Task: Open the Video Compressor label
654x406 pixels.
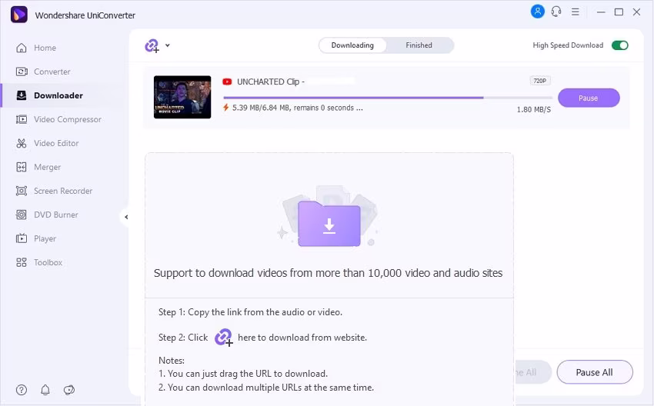Action: 68,120
